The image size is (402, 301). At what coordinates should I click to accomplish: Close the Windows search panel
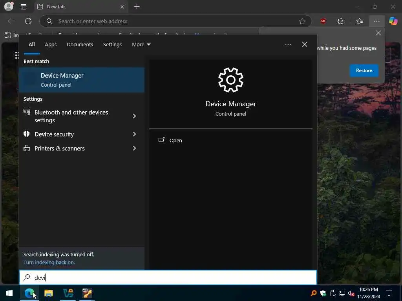click(x=305, y=45)
